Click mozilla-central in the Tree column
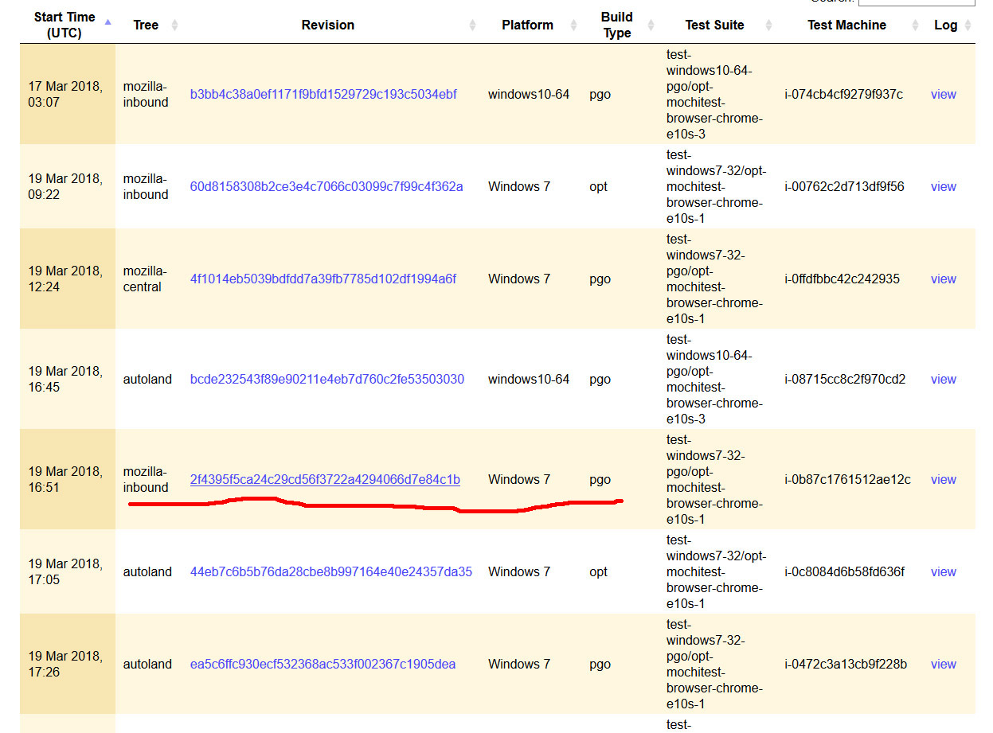 pyautogui.click(x=145, y=279)
